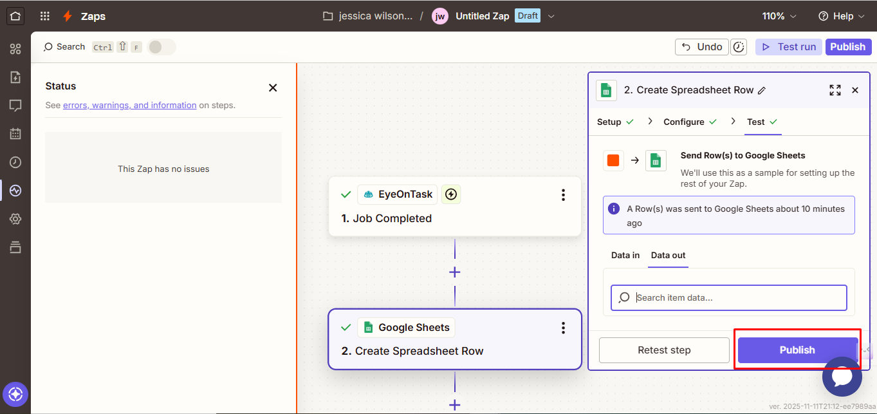Viewport: 877px width, 414px height.
Task: Open the three-dot menu on Google Sheets step
Action: [x=563, y=328]
